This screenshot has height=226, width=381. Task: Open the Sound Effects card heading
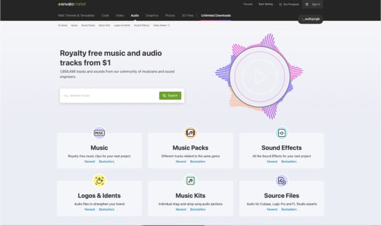(282, 148)
